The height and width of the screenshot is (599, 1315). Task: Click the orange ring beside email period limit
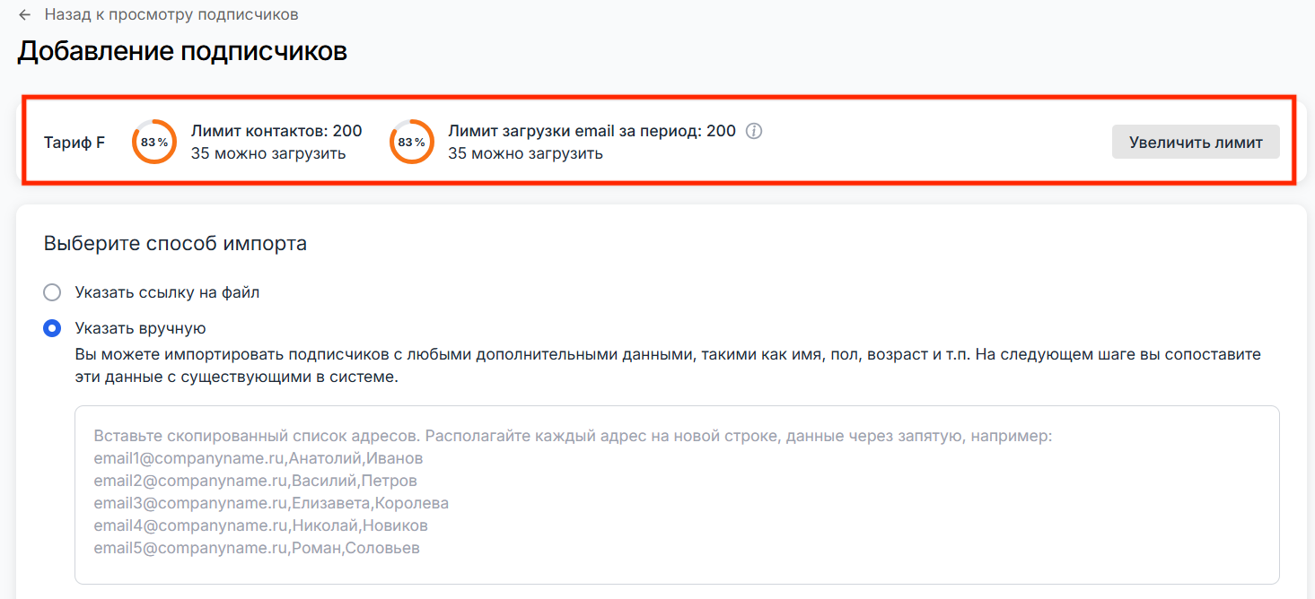411,141
